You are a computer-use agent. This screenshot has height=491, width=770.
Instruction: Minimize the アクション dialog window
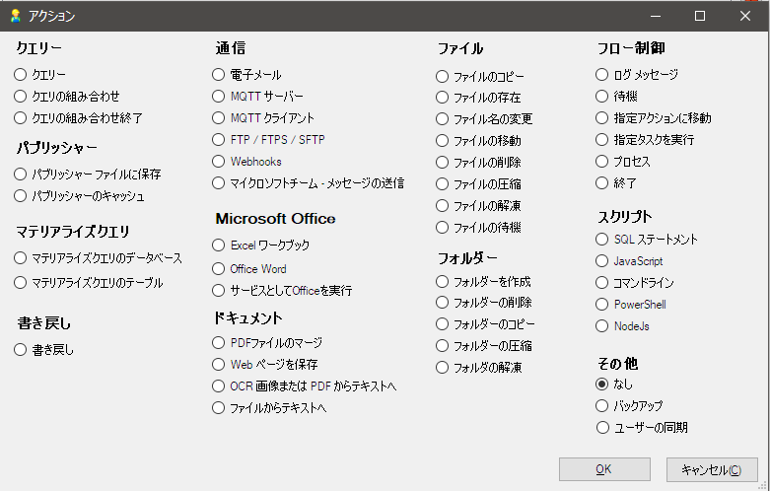click(656, 16)
